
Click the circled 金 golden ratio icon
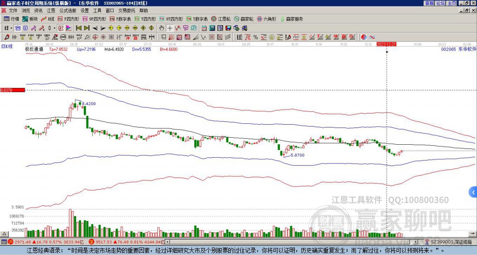272,37
